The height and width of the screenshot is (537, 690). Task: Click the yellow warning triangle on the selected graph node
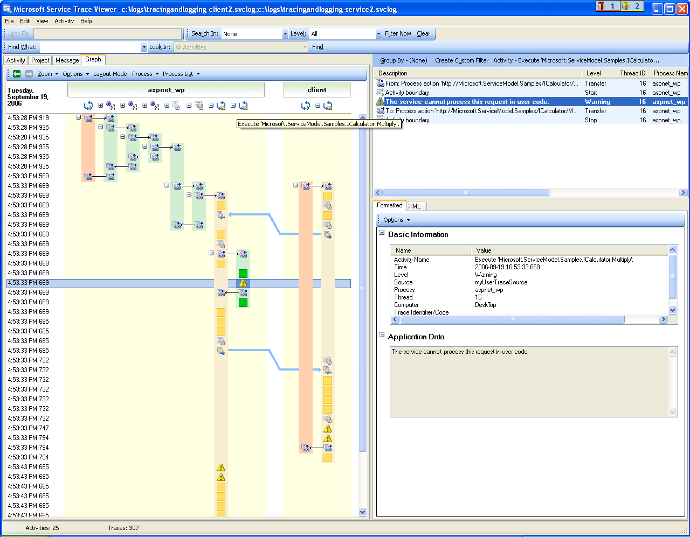[x=243, y=283]
